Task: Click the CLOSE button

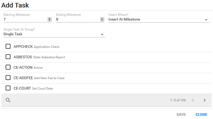Action: click(x=201, y=114)
